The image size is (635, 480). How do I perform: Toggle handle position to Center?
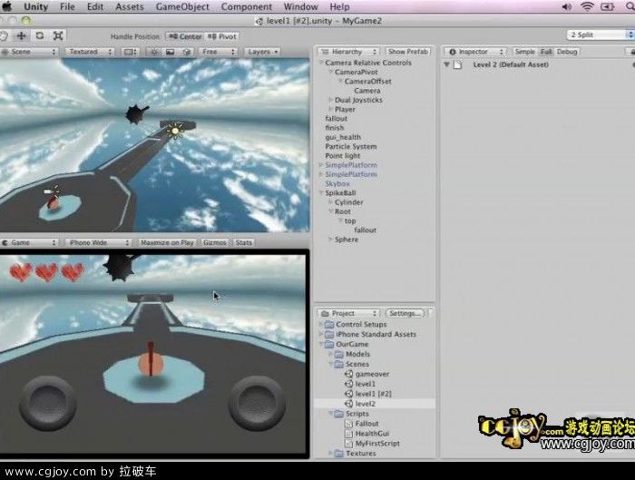coord(186,36)
